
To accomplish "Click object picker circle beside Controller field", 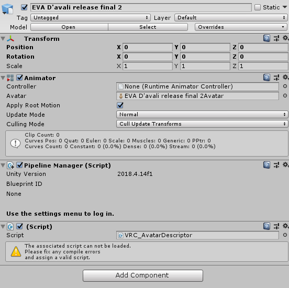I will click(x=285, y=86).
